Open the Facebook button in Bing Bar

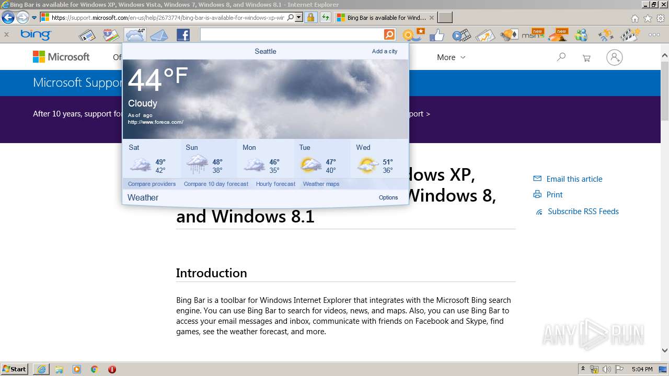coord(183,35)
